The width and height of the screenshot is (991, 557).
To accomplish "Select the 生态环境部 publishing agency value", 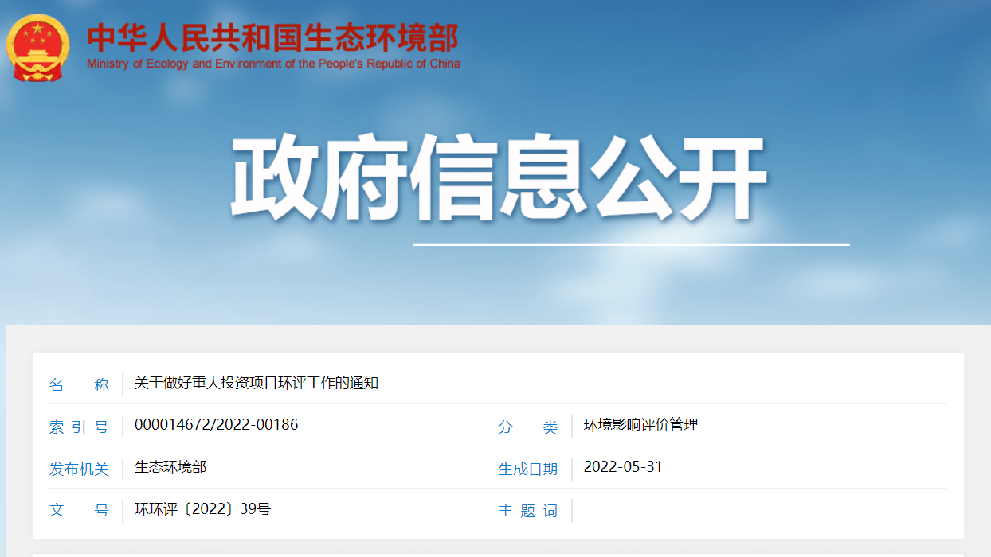I will tap(170, 467).
